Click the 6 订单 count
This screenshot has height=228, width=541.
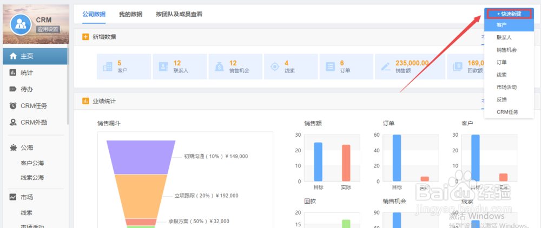tap(342, 63)
